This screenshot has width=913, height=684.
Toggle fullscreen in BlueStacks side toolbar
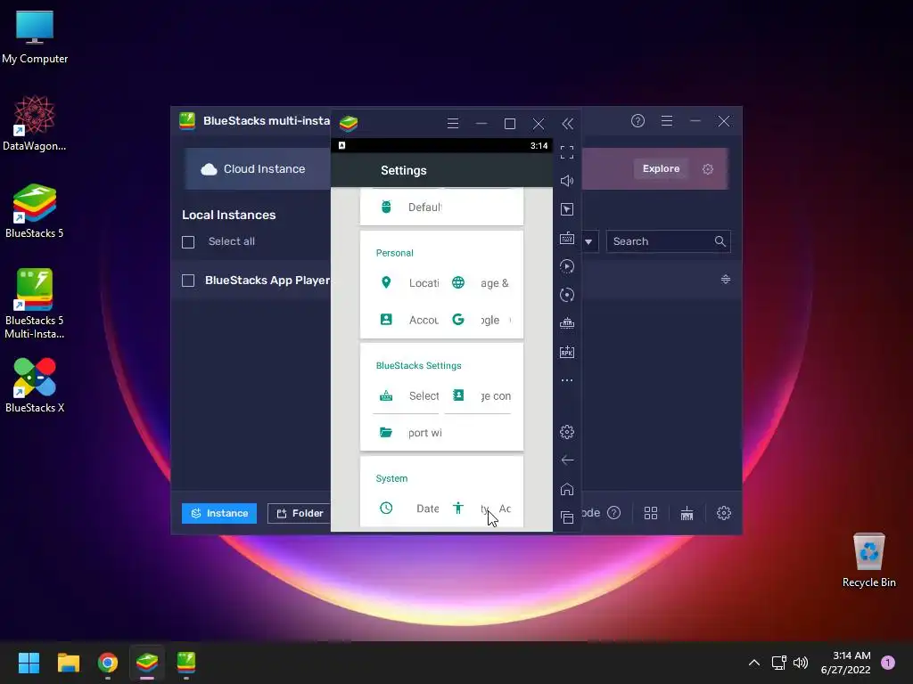point(566,152)
